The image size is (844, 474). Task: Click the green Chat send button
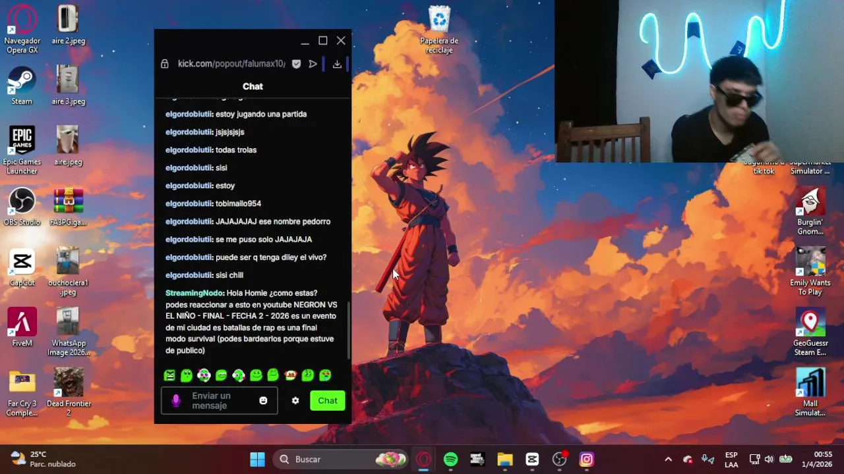328,400
